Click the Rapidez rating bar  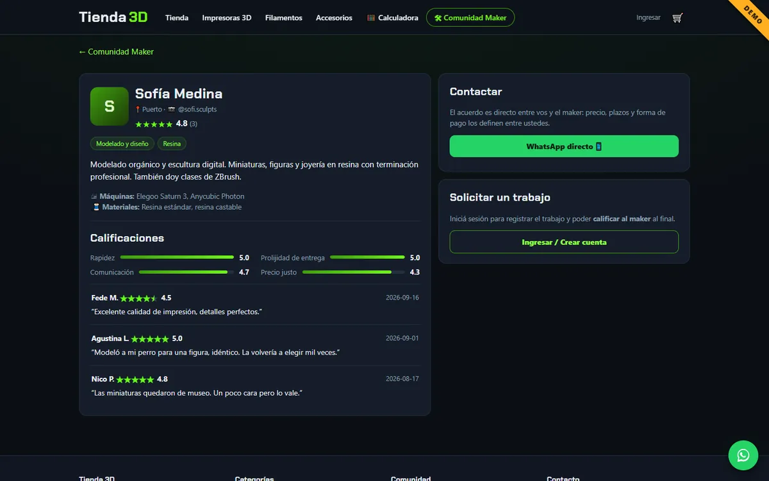coord(177,258)
